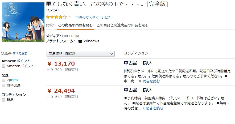Screen dimensions: 235x124
Task: Click 続きを読む in the second offer
Action: pyautogui.click(x=155, y=108)
